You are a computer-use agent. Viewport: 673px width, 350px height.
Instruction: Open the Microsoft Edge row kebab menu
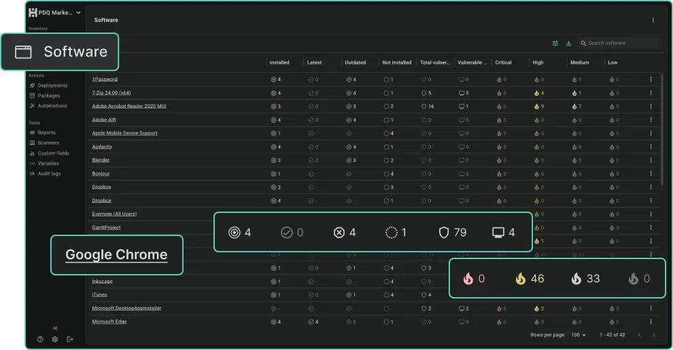[651, 322]
